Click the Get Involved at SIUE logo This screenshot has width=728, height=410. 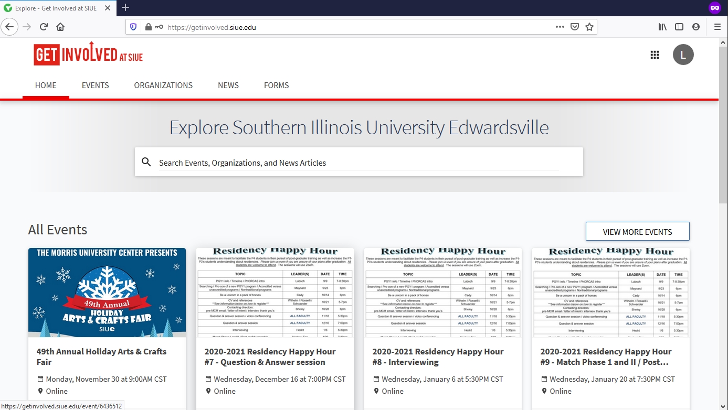tap(88, 55)
